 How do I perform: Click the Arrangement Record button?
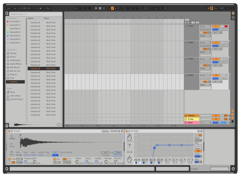click(x=104, y=8)
